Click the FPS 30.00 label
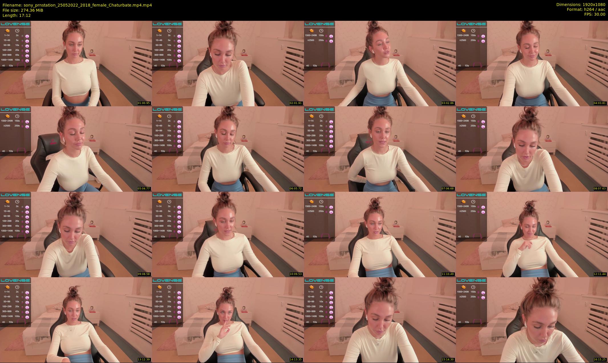Viewport: 608px width, 363px height. pos(595,14)
